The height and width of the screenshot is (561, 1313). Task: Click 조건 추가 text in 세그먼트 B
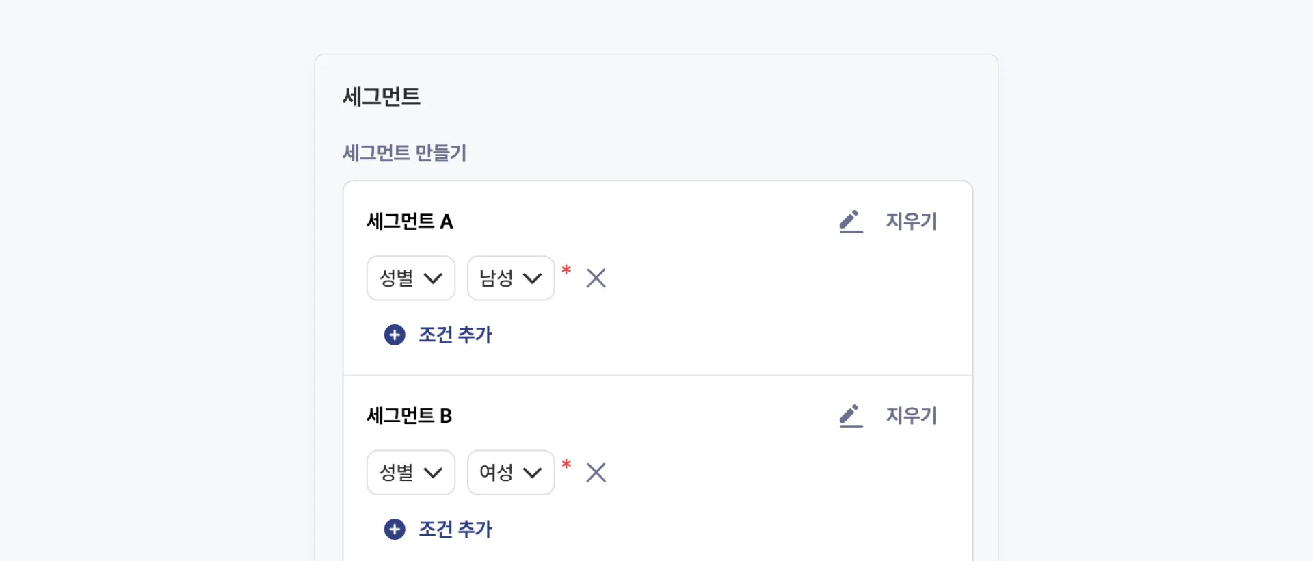click(455, 530)
